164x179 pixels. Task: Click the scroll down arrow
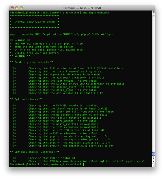pos(154,162)
